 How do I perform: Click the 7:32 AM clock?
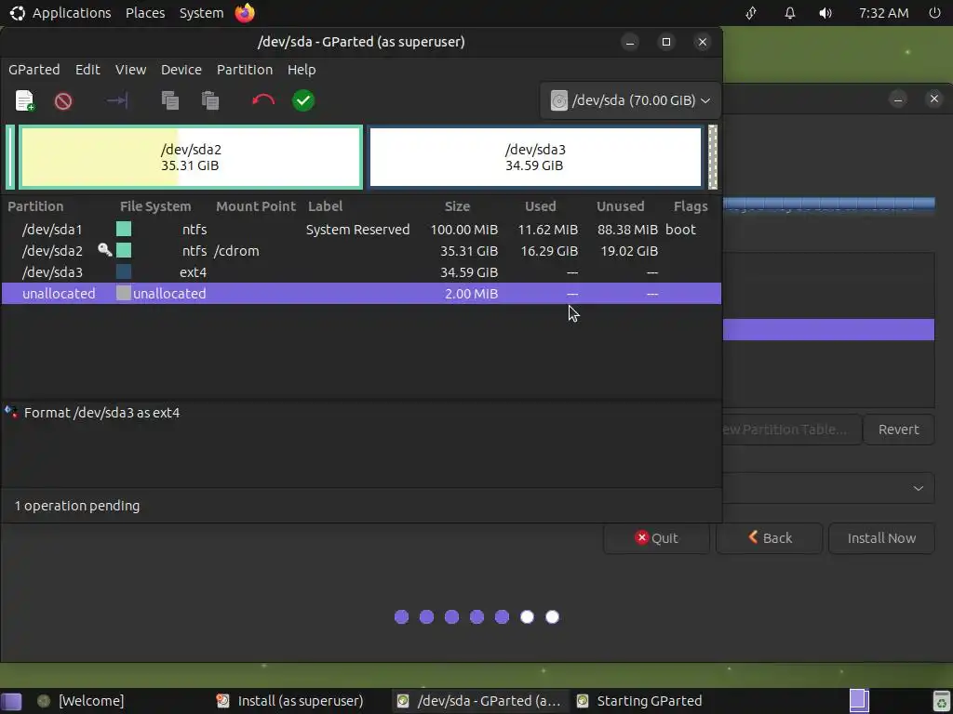pos(884,13)
